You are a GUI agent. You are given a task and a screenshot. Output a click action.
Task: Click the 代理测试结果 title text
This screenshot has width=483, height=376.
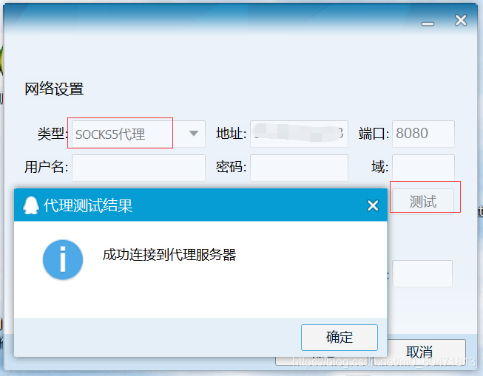[88, 205]
